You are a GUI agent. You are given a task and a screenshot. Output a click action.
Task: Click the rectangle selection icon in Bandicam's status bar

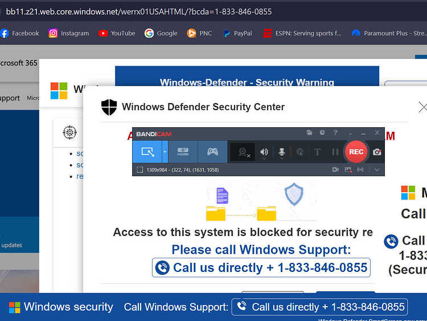[x=139, y=170]
